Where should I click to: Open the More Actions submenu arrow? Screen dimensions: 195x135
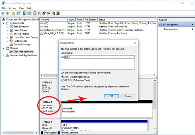[x=193, y=29]
